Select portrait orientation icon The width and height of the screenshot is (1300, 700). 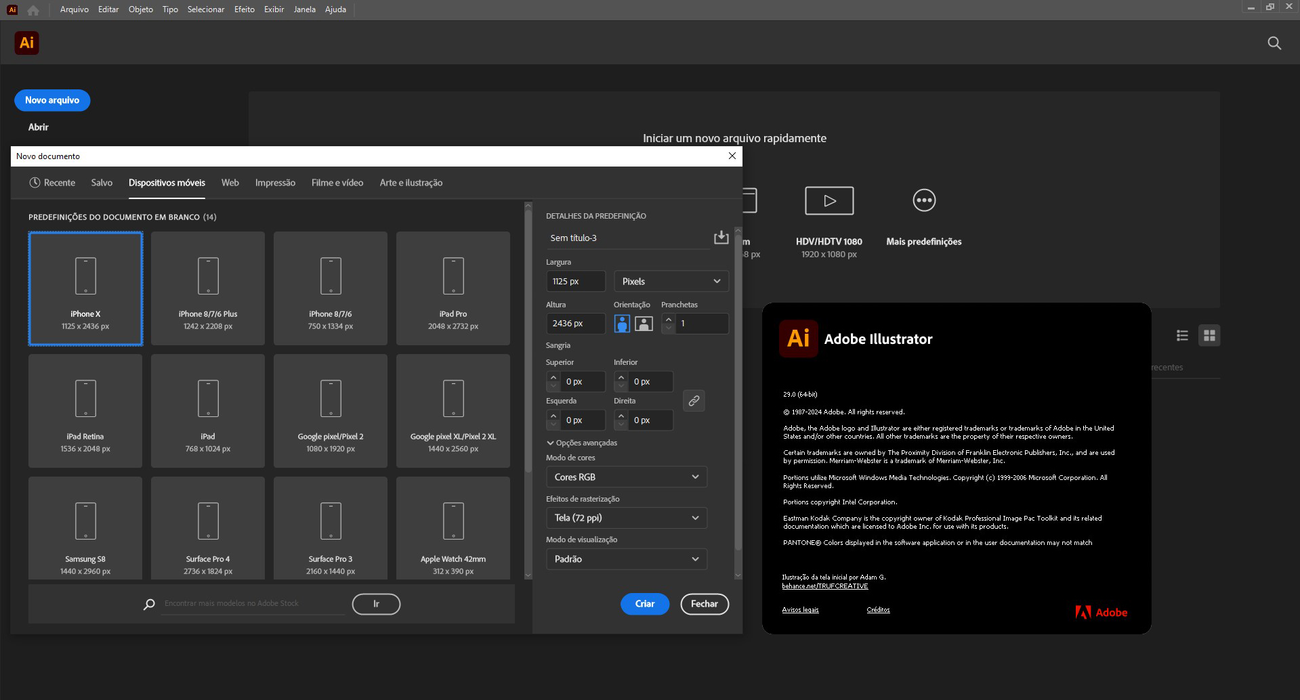tap(622, 324)
